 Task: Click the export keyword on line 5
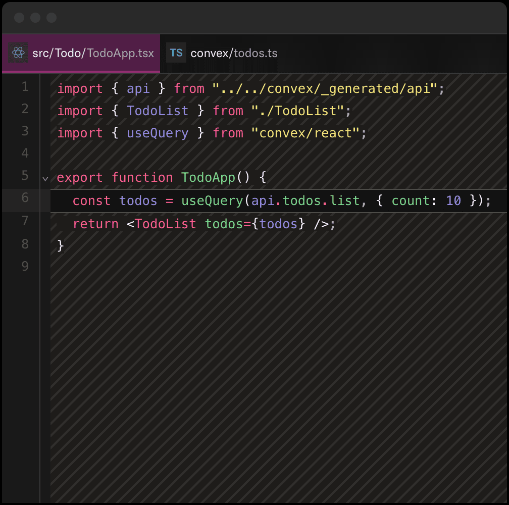pos(79,177)
